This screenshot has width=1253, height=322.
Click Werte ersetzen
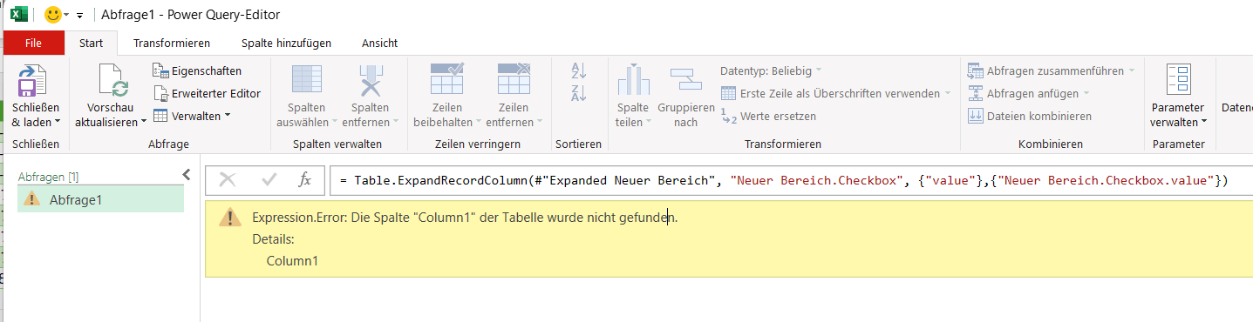768,116
